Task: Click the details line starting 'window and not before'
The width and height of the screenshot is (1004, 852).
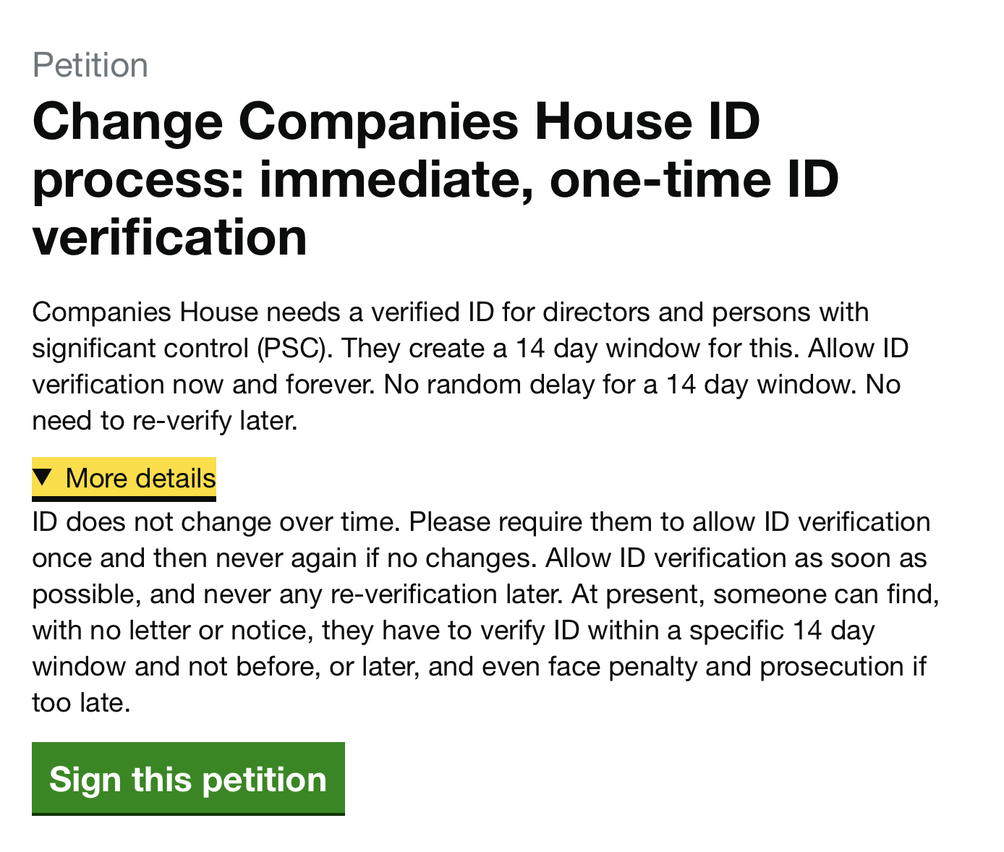Action: [479, 667]
